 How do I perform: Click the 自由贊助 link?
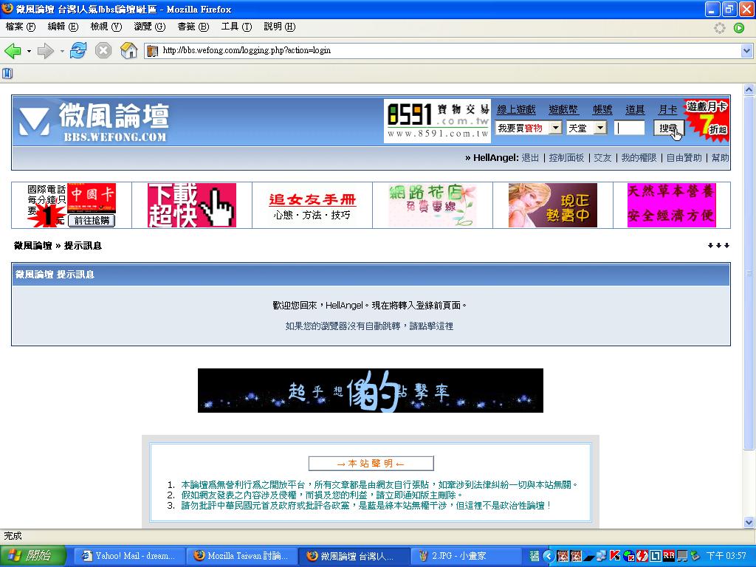pyautogui.click(x=684, y=158)
